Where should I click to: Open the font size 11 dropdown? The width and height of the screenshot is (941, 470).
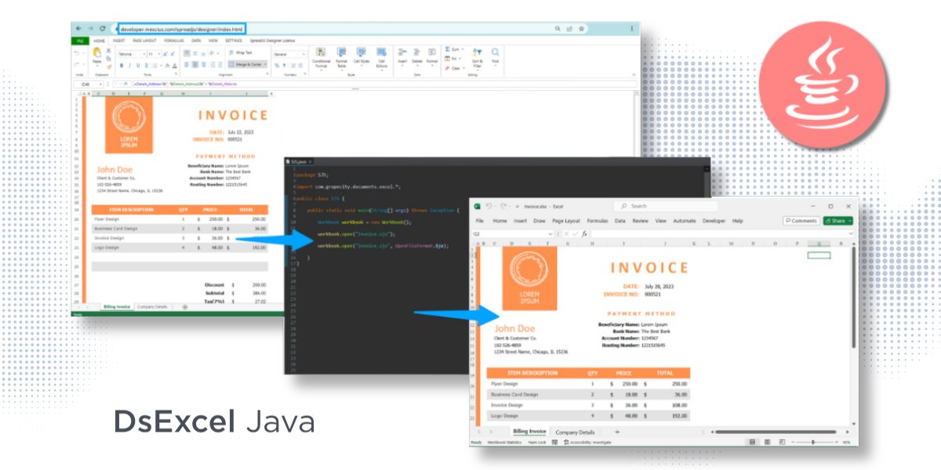click(x=153, y=53)
